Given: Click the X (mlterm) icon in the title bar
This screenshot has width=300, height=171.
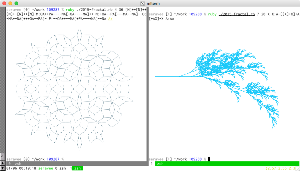Looking at the screenshot, I should [x=142, y=3].
